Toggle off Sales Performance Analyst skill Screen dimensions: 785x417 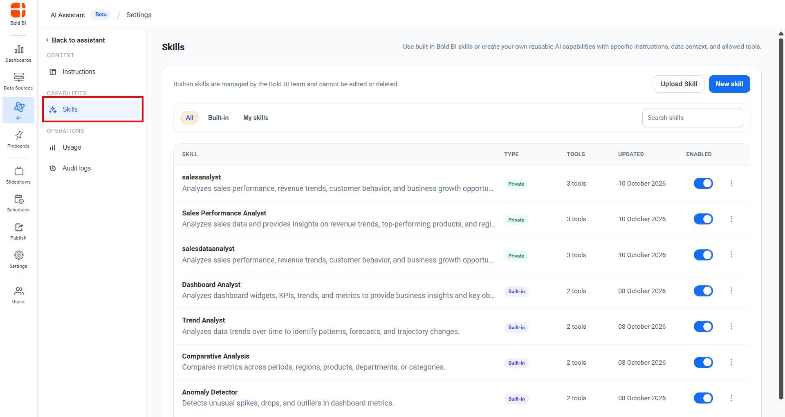703,219
